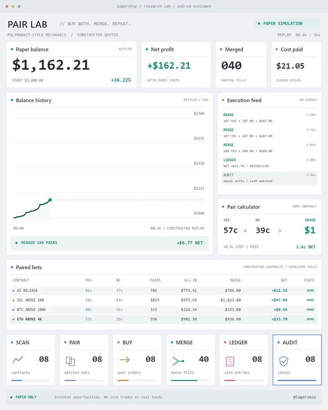Click the highlighted AUDIT event in feed
The image size is (328, 410).
[269, 178]
